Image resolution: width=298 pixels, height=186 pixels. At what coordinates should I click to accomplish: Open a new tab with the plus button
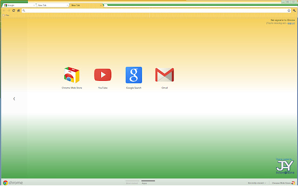click(105, 5)
